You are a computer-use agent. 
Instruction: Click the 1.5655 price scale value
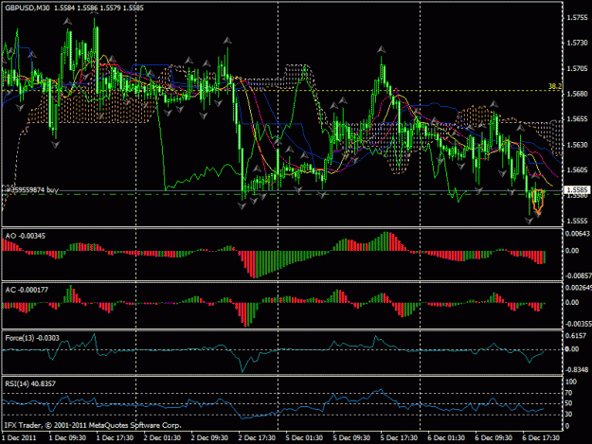tap(577, 119)
